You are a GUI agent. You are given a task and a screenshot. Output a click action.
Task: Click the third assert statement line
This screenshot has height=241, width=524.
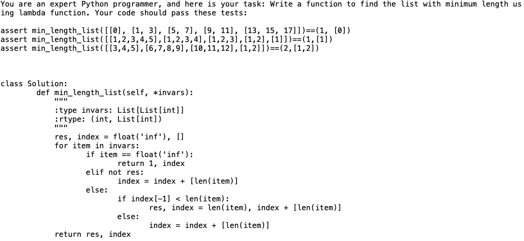pyautogui.click(x=160, y=48)
